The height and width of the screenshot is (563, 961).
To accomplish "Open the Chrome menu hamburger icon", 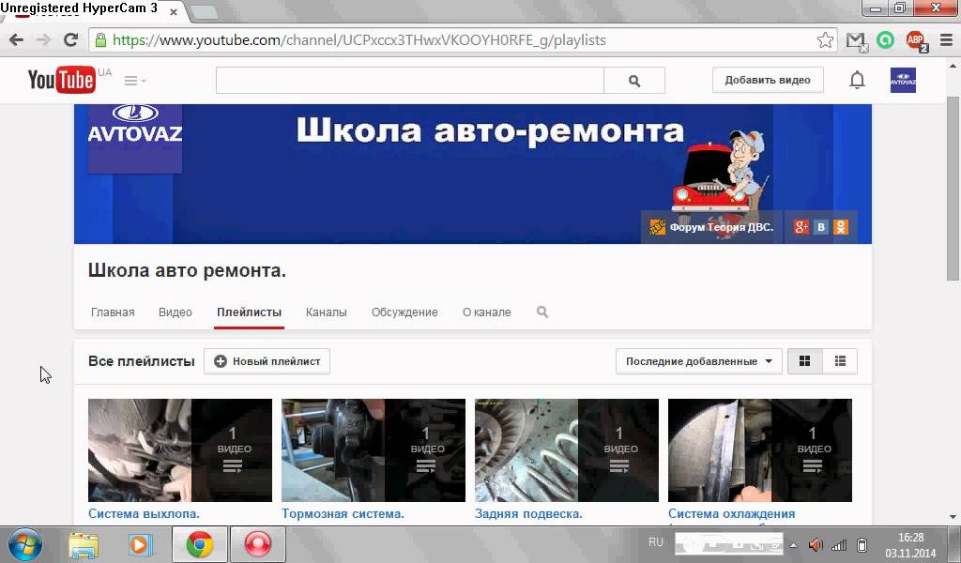I will pos(946,40).
